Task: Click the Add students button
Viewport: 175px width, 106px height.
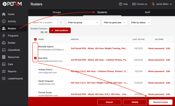Action: click(x=60, y=31)
